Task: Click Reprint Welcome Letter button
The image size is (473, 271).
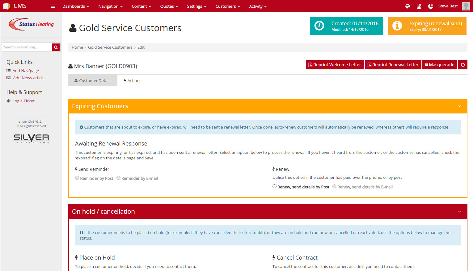Action: point(335,65)
